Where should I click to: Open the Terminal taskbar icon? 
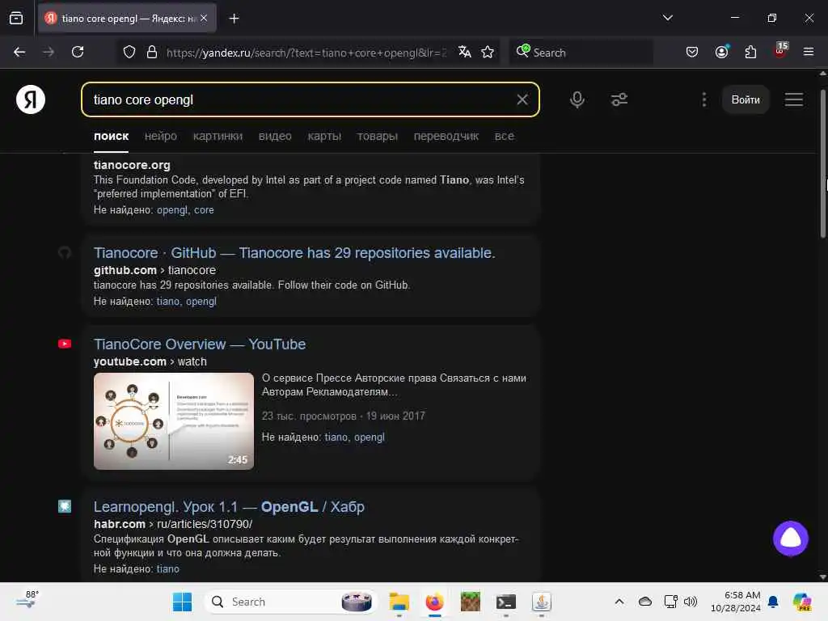[506, 602]
